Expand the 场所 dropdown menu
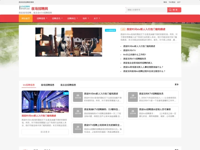 coord(86,19)
